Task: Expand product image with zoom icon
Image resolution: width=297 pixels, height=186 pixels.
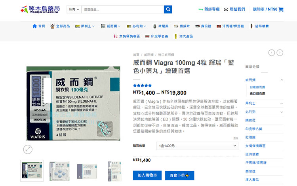Action: [x=28, y=150]
